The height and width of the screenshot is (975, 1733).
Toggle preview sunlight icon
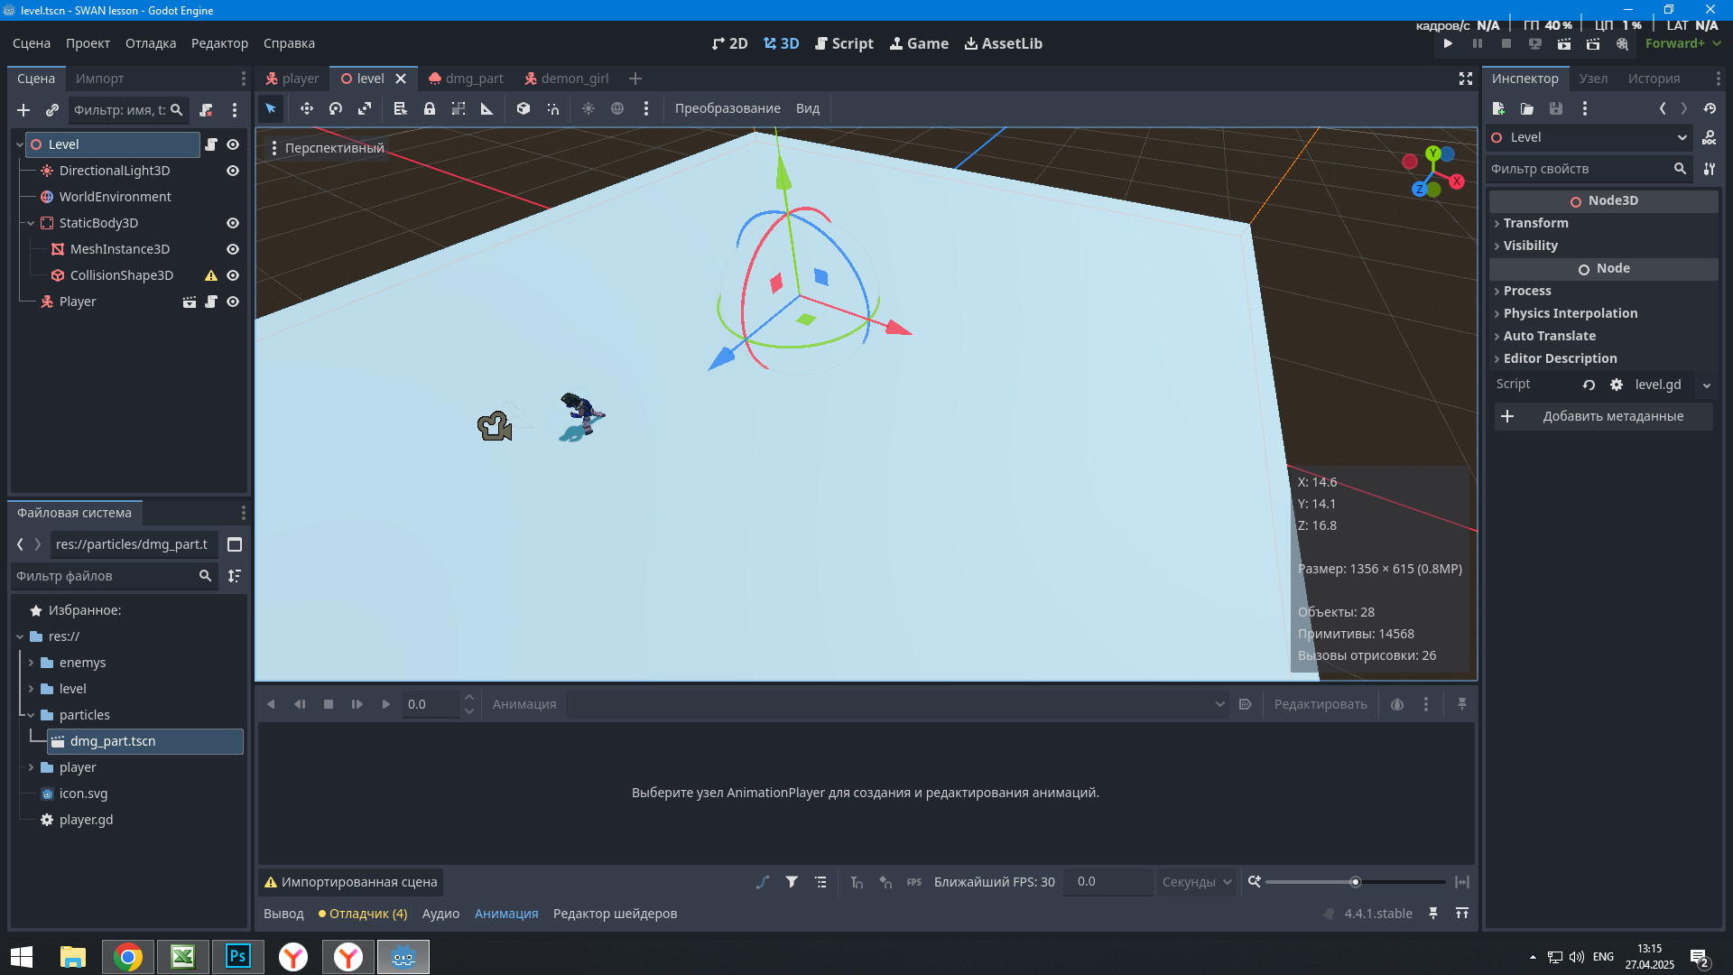[x=588, y=108]
